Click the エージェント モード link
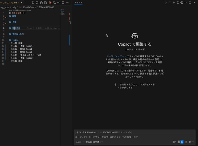Viewport: 198px width, 146px height. click(116, 56)
